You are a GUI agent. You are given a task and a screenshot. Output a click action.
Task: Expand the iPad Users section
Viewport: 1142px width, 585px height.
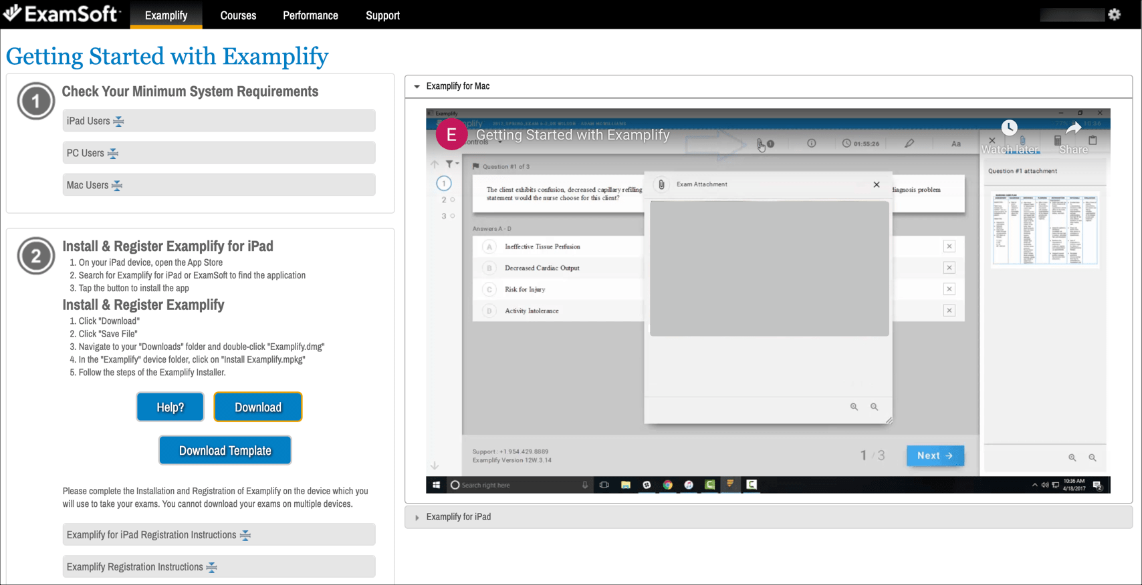[219, 121]
